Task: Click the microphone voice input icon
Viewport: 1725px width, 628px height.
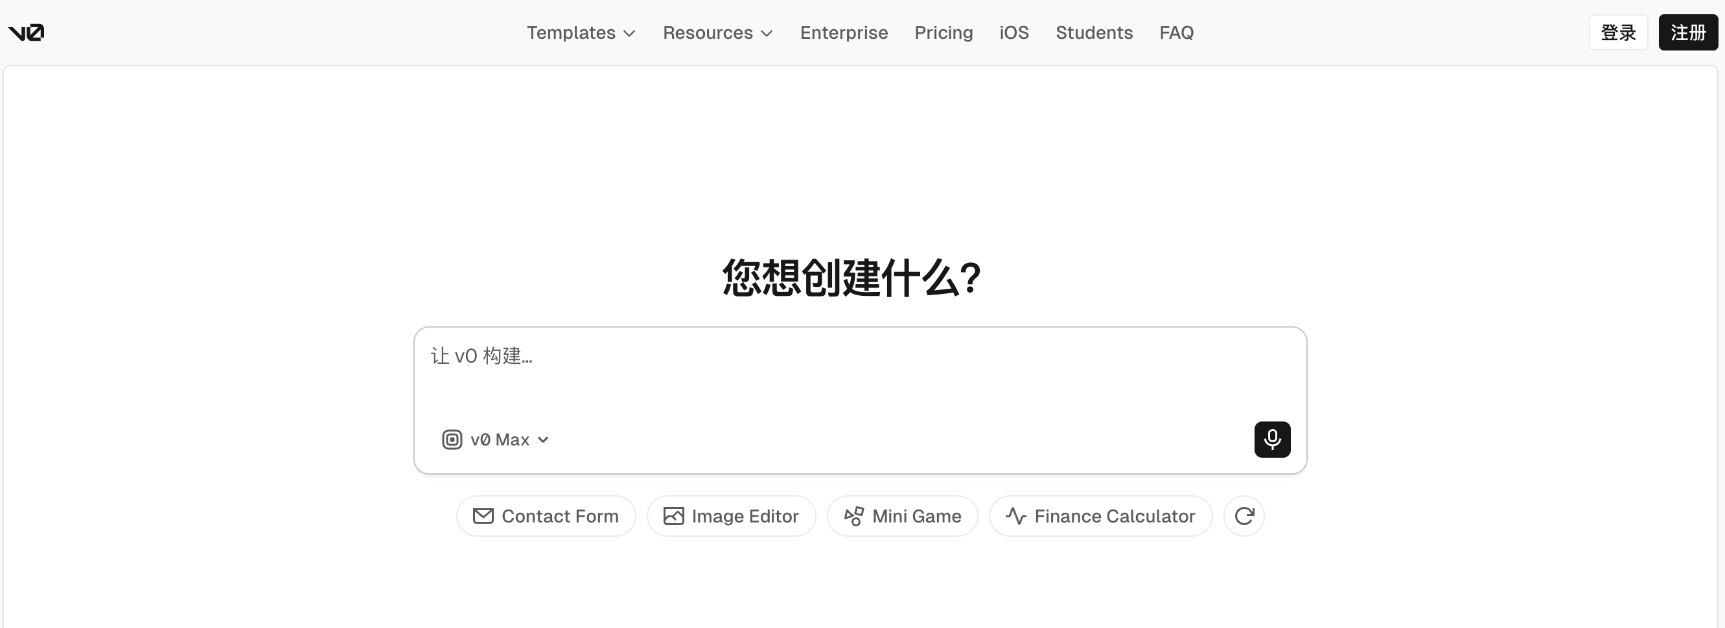Action: 1271,440
